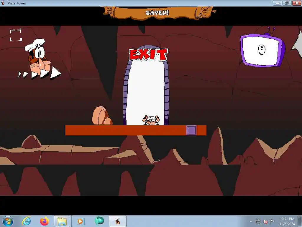Viewport: 302px width, 227px height.
Task: Show hidden system tray icons
Action: coord(251,221)
